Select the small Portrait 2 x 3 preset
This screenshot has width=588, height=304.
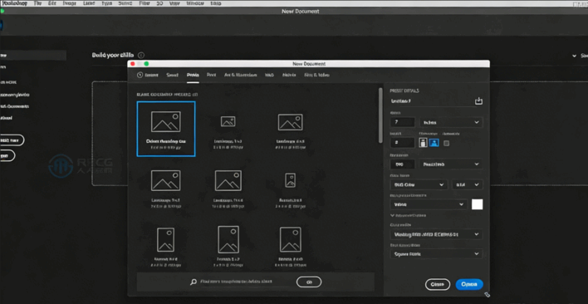click(x=290, y=189)
